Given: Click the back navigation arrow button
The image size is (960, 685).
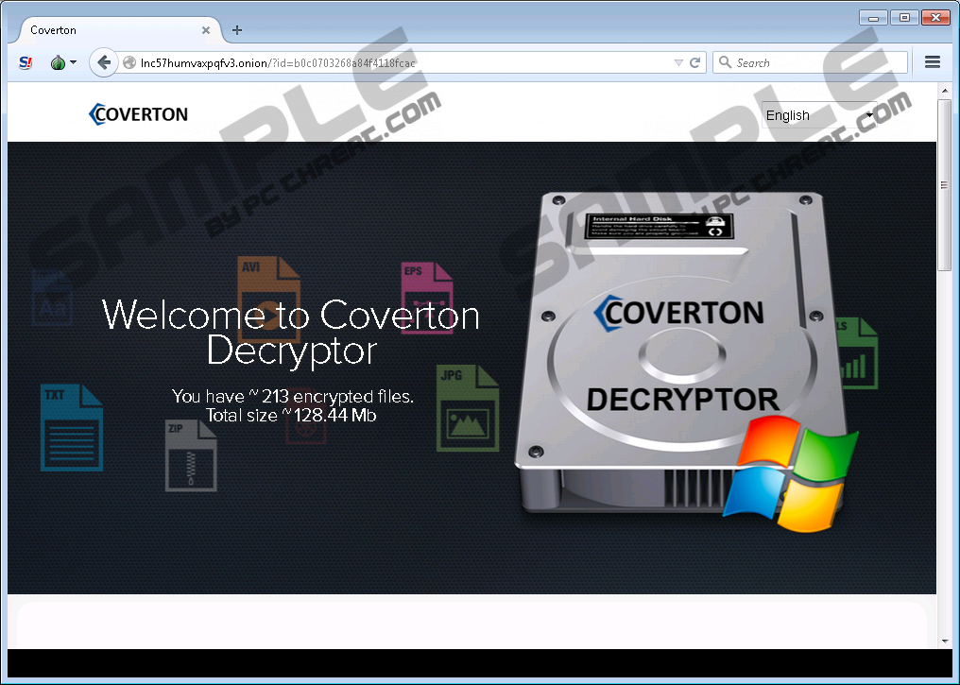Looking at the screenshot, I should pyautogui.click(x=103, y=63).
